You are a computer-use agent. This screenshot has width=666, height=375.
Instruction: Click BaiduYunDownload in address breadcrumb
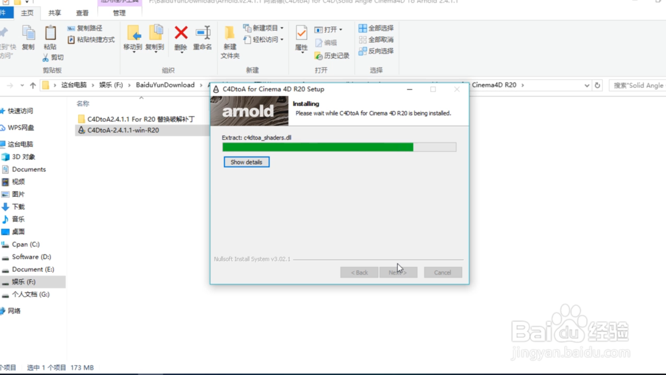[165, 85]
